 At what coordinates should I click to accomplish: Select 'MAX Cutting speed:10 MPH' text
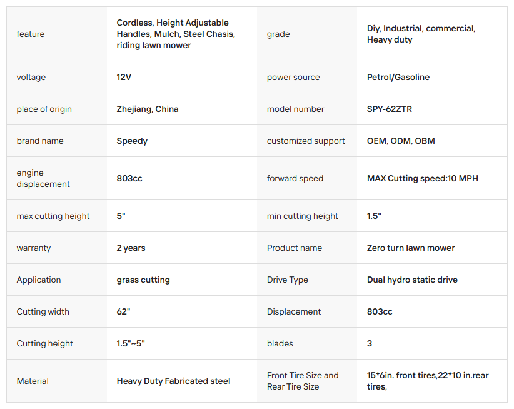pos(422,178)
